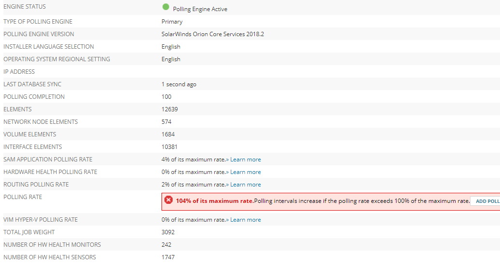The image size is (500, 267).
Task: Click '4% of its maximum rate' text
Action: click(193, 160)
